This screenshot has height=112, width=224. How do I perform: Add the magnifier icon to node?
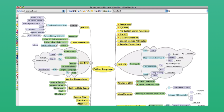pos(17,81)
